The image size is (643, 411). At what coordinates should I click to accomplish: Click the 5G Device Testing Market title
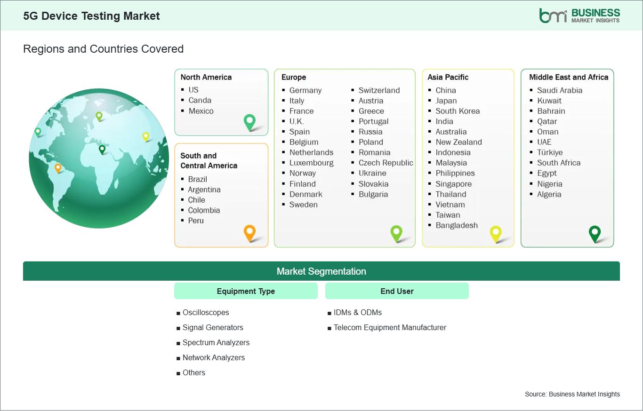pos(91,16)
